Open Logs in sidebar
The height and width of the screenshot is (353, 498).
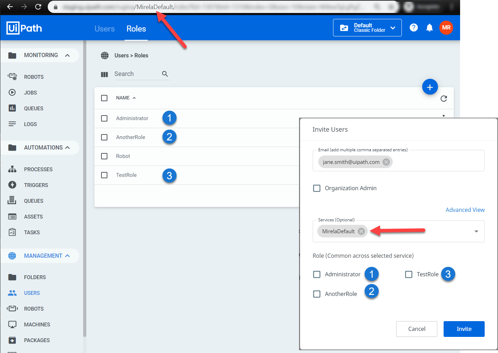pyautogui.click(x=30, y=124)
